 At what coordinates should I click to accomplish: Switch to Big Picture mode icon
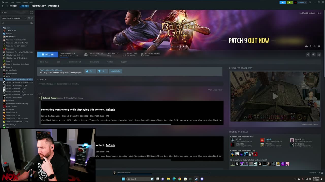coord(310,2)
